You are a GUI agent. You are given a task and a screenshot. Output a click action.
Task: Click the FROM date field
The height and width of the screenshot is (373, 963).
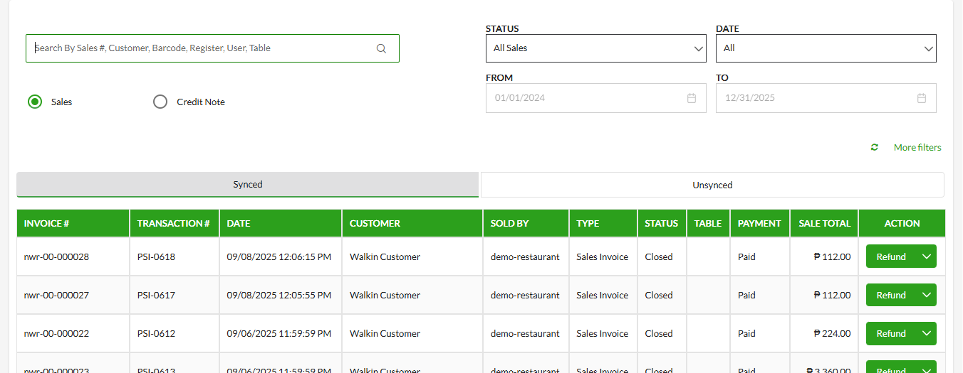click(x=584, y=98)
